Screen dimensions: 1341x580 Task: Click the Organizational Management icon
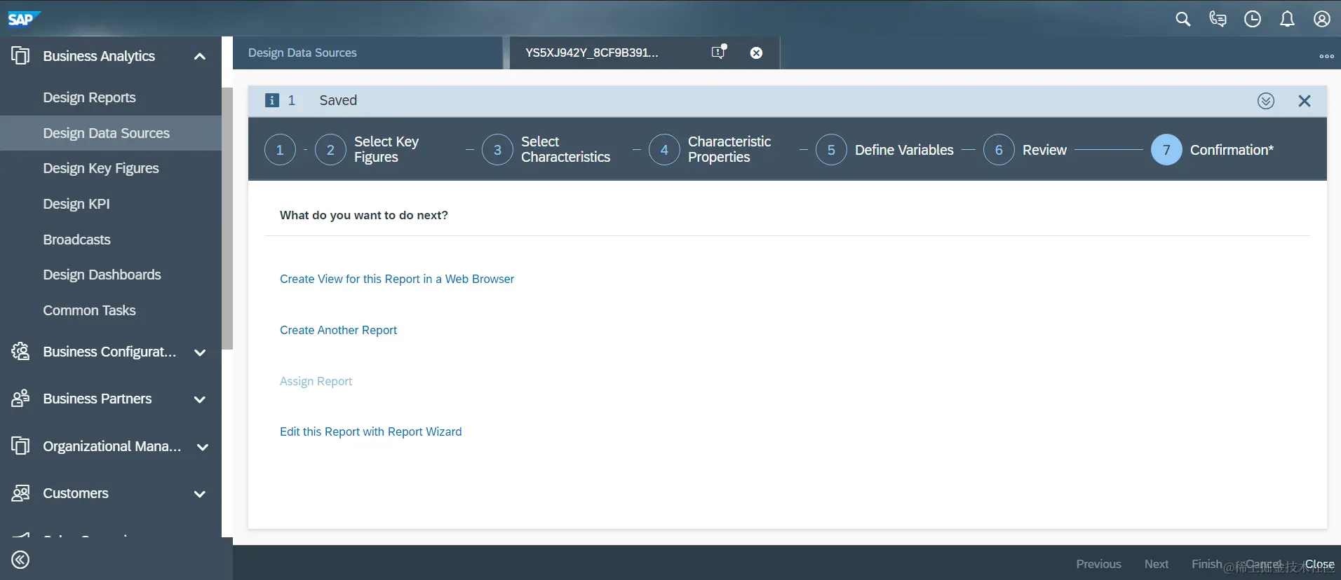point(20,446)
